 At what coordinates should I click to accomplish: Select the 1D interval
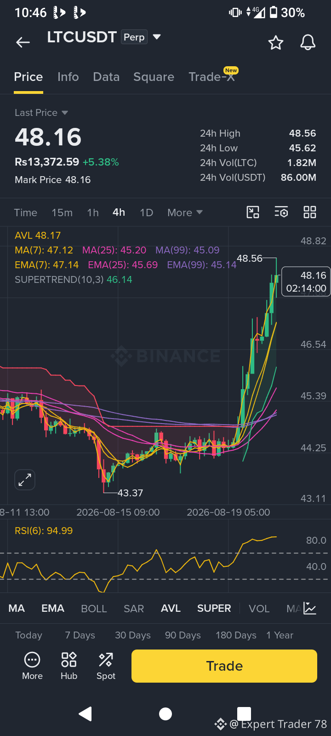(x=146, y=213)
